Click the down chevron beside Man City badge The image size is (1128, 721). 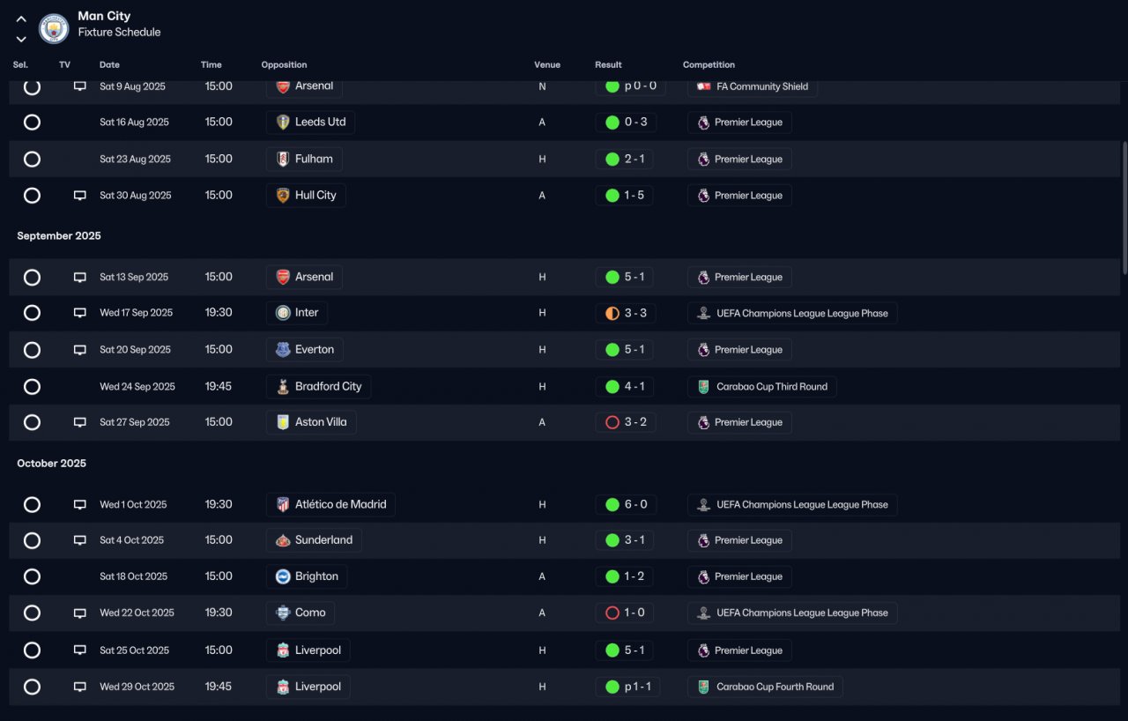tap(21, 39)
